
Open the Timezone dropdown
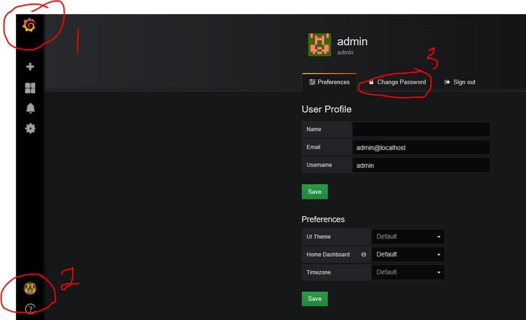408,272
